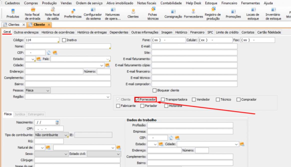This screenshot has height=167, width=291.
Task: Expand the Pessoa dropdown
Action: click(48, 90)
